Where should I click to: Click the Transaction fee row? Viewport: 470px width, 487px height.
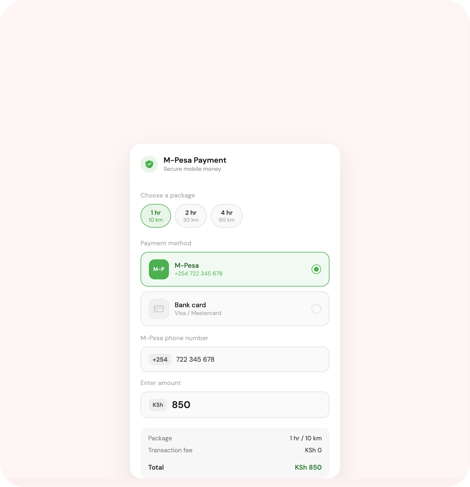(235, 450)
